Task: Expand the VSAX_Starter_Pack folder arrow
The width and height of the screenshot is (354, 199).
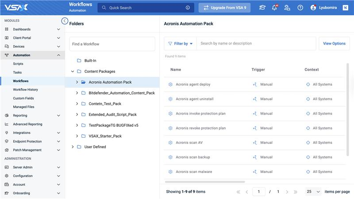Action: tap(77, 136)
